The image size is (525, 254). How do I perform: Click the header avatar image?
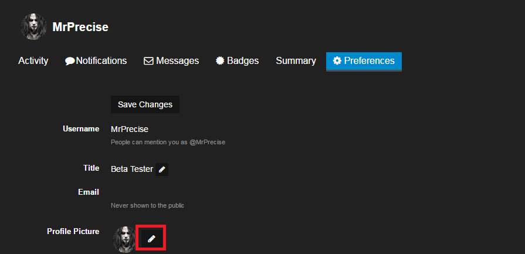33,26
